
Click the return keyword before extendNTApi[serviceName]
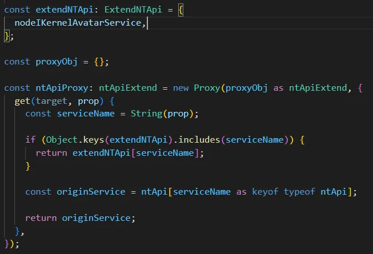tap(51, 152)
